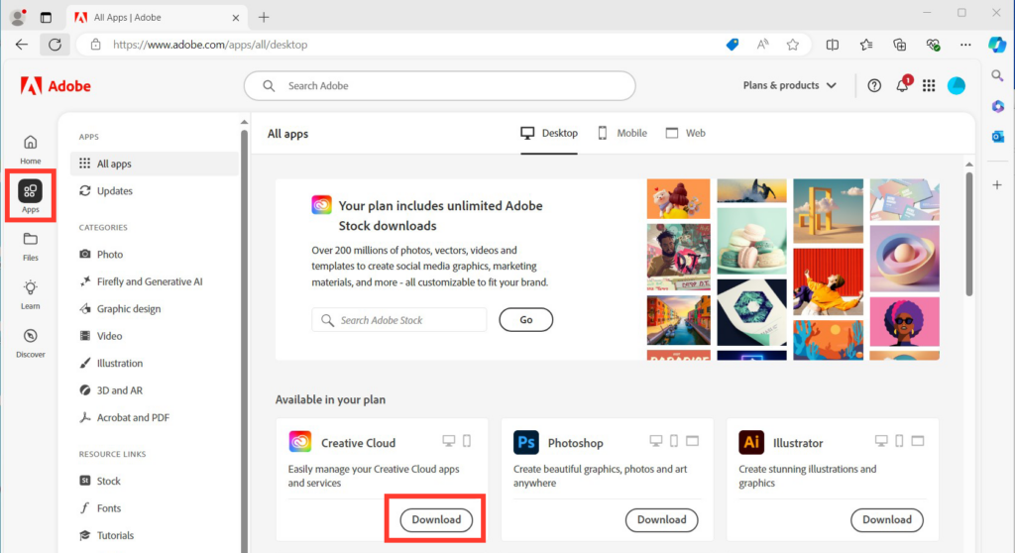The width and height of the screenshot is (1015, 553).
Task: Download the Illustrator app
Action: click(886, 519)
